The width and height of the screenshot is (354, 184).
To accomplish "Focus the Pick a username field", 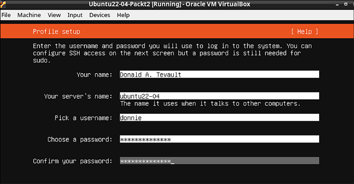I will tap(219, 117).
